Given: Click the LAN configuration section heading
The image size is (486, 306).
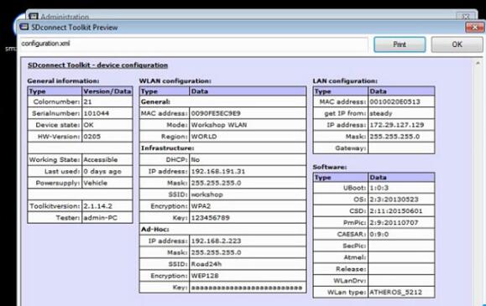Looking at the screenshot, I should (x=345, y=81).
